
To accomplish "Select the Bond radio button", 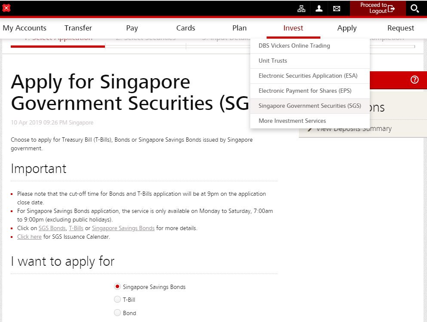I will [x=117, y=313].
